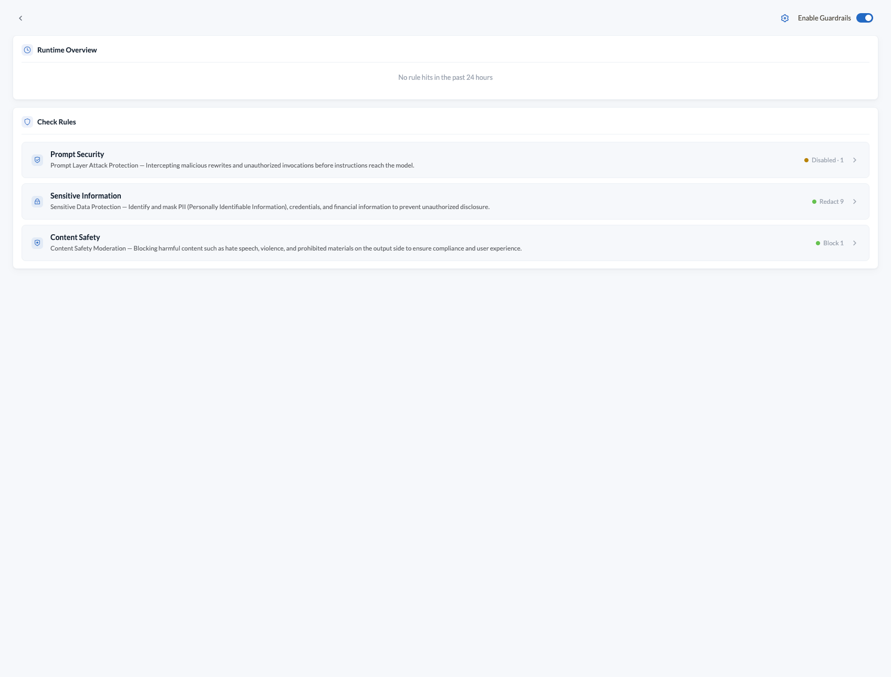Click the Prompt Security shield-check icon
The image size is (891, 677).
[37, 160]
